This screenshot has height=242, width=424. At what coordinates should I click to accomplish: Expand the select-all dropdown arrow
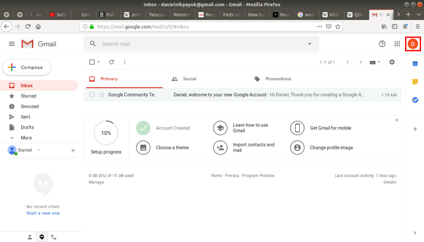coord(99,62)
